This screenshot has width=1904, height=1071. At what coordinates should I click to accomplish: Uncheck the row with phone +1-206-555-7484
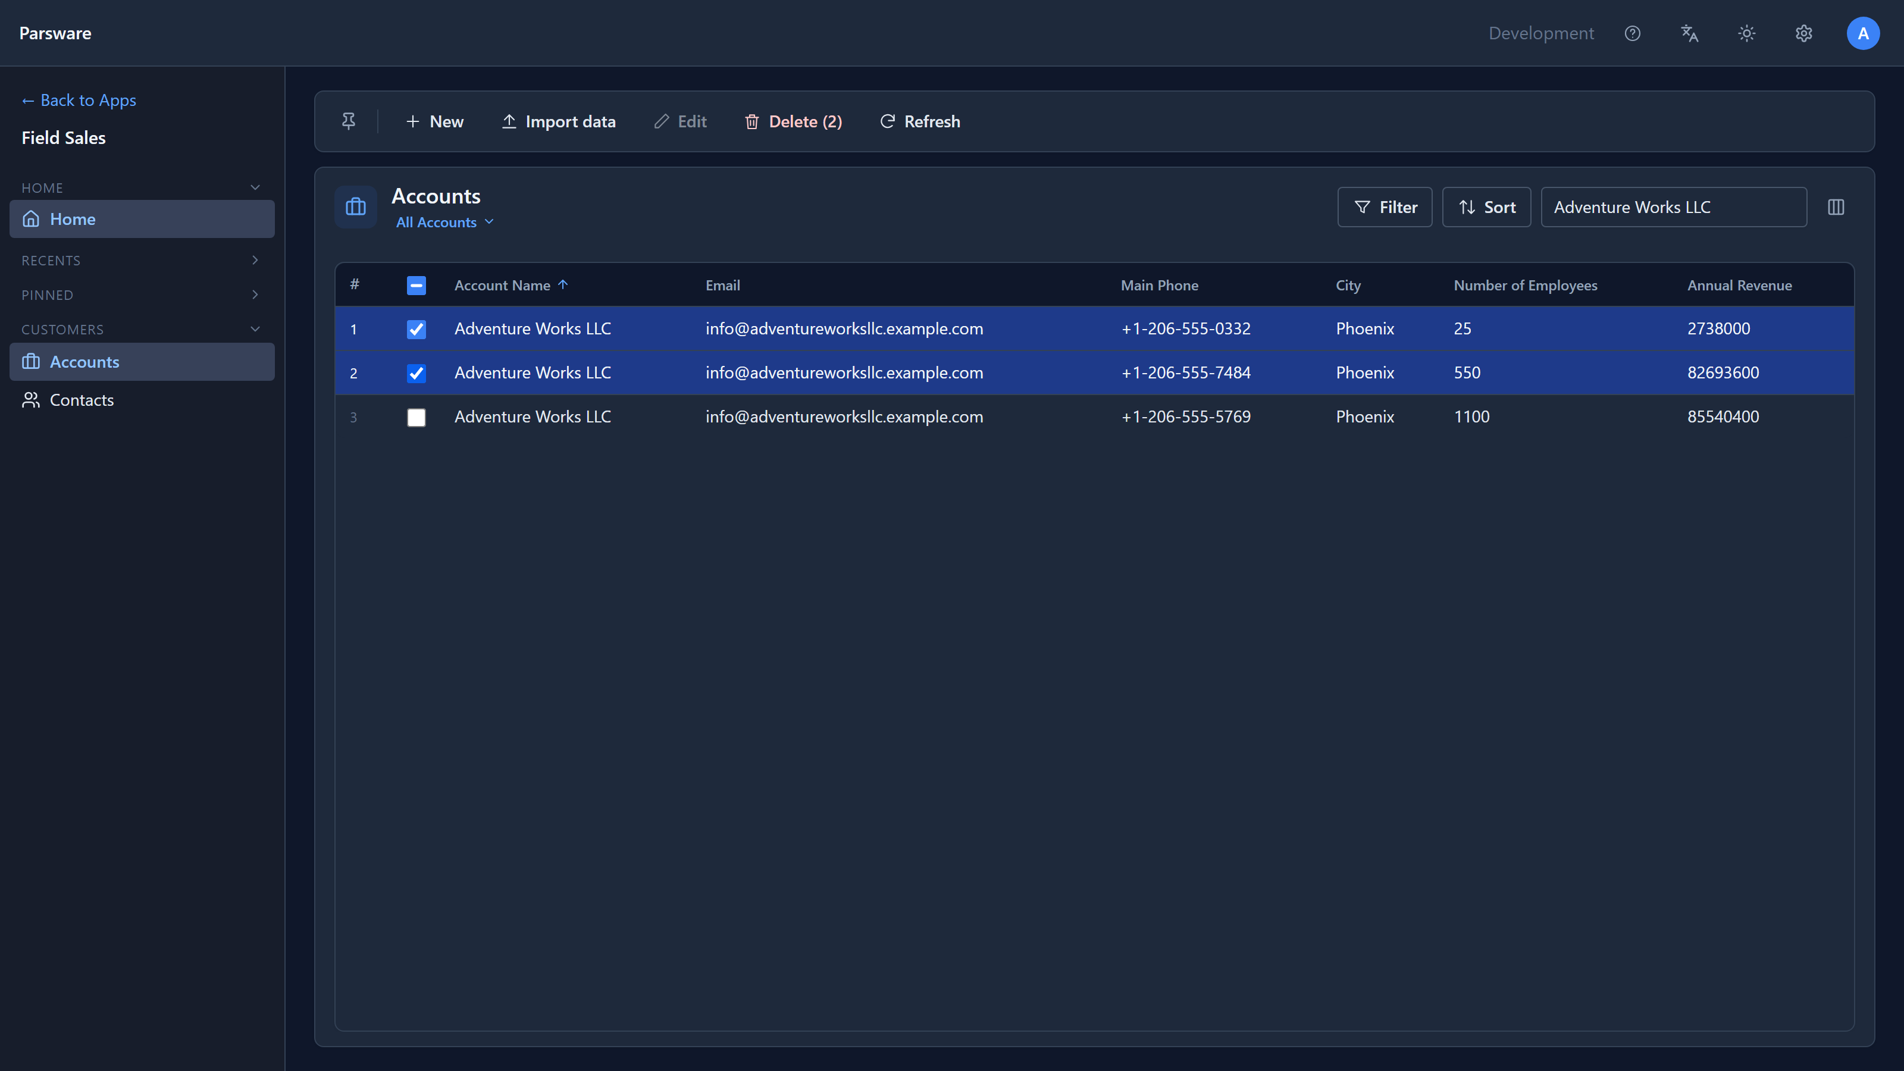pos(416,373)
